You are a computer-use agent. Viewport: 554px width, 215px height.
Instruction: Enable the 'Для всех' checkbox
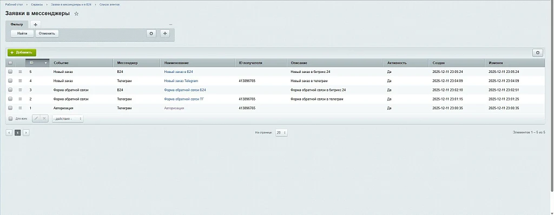(x=10, y=119)
